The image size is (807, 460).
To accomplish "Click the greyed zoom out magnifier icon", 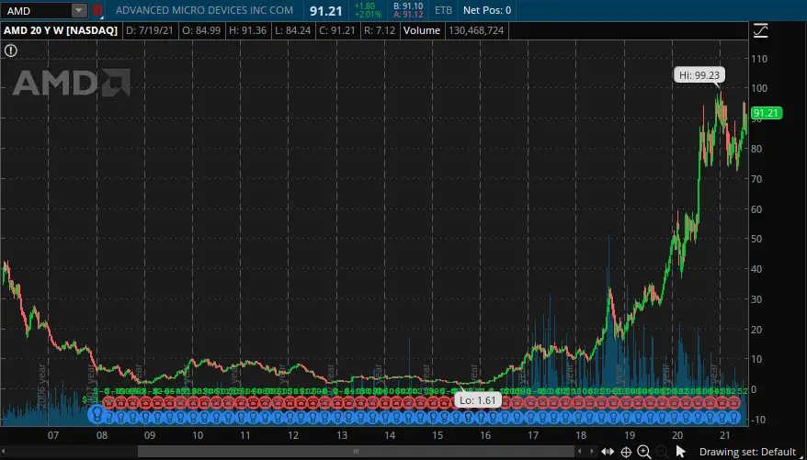I will tap(661, 452).
